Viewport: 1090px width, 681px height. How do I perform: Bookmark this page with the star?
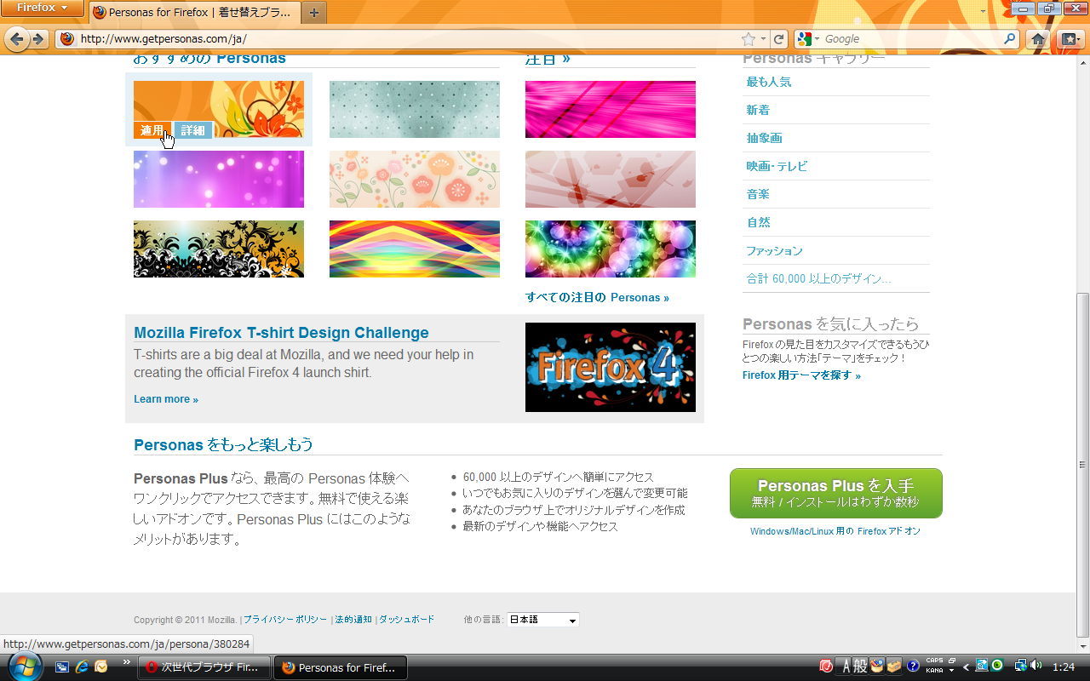coord(749,39)
